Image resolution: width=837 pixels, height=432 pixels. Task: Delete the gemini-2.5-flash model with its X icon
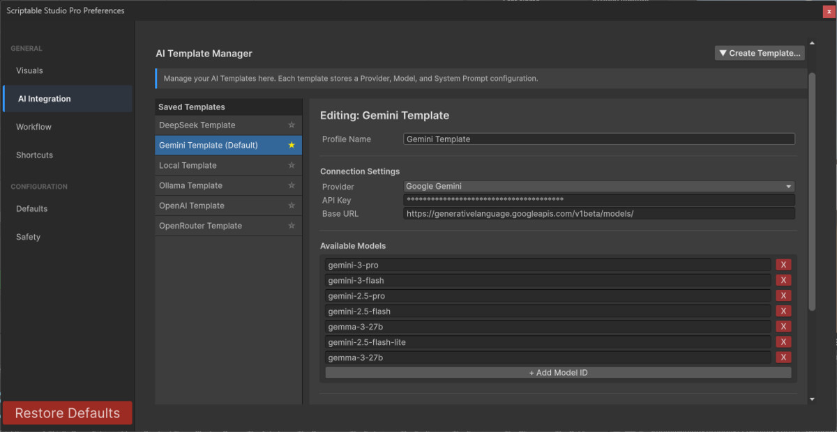783,311
